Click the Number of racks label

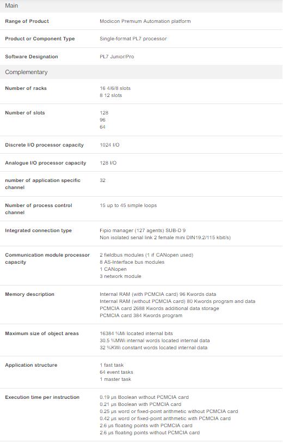click(26, 88)
